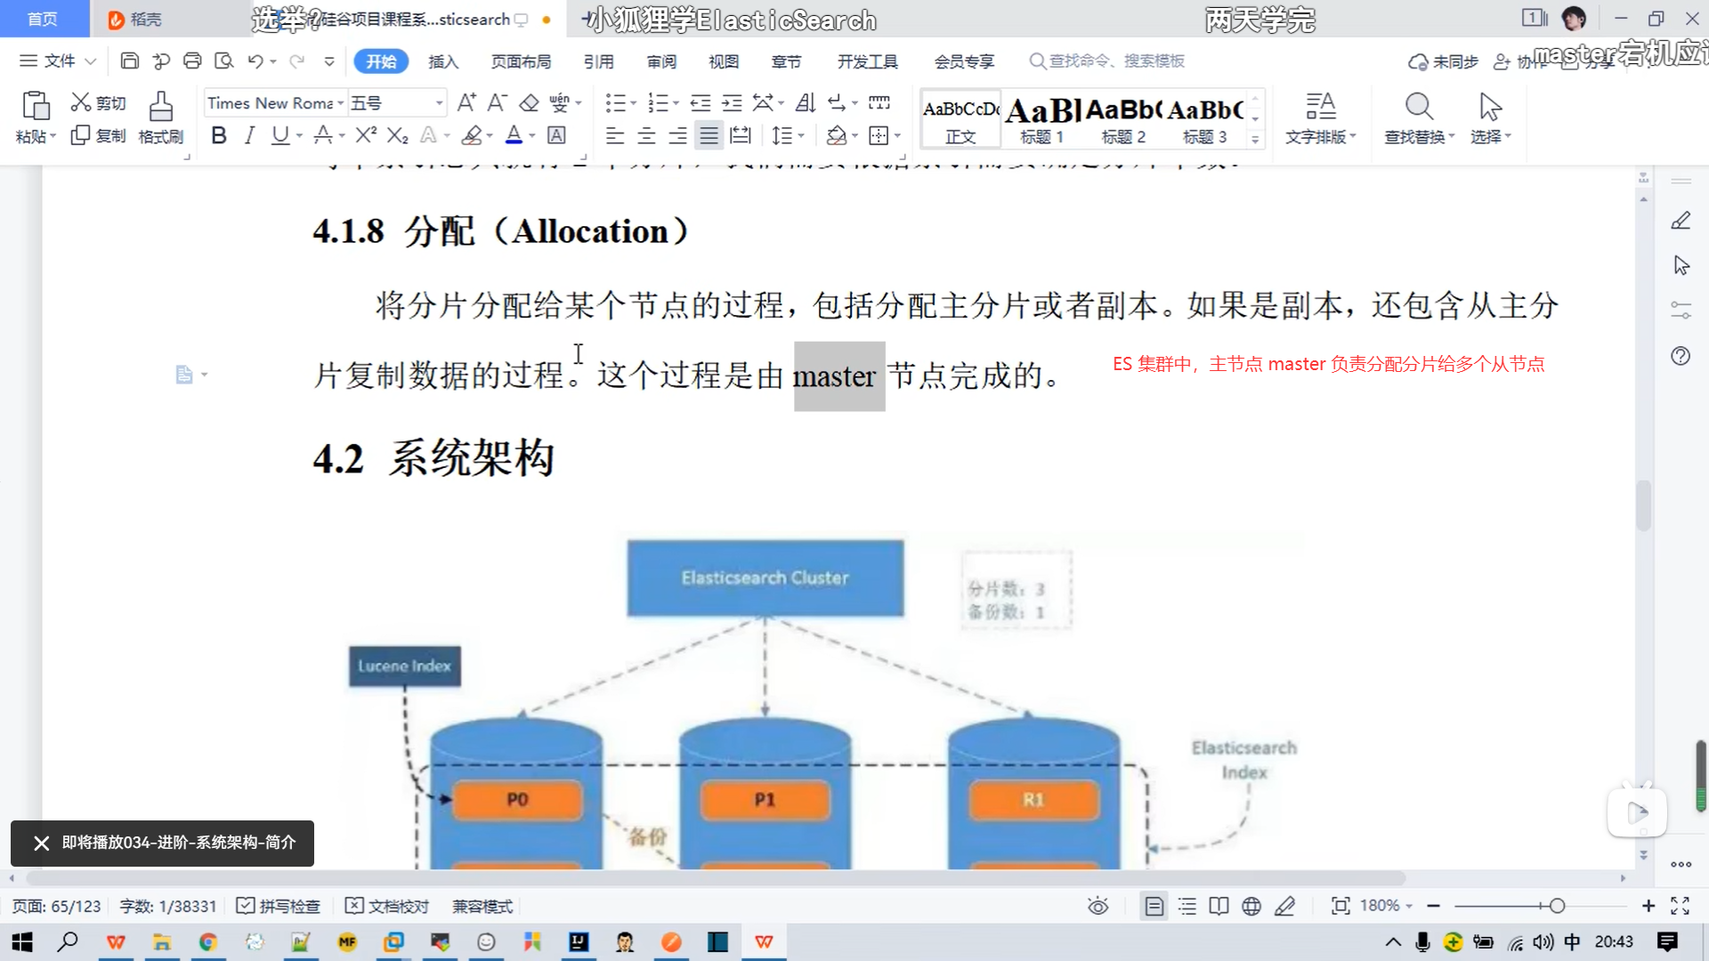
Task: Expand the font size dropdown
Action: 439,103
